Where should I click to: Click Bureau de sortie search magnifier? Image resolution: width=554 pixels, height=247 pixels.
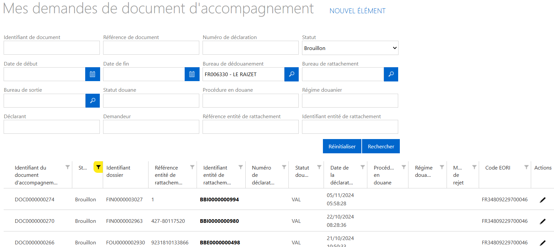click(x=92, y=101)
